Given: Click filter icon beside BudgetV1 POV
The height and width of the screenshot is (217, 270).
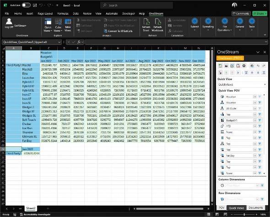Looking at the screenshot, I should (259, 120).
